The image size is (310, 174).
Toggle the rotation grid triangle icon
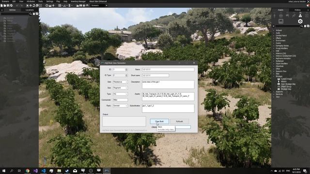click(64, 5)
